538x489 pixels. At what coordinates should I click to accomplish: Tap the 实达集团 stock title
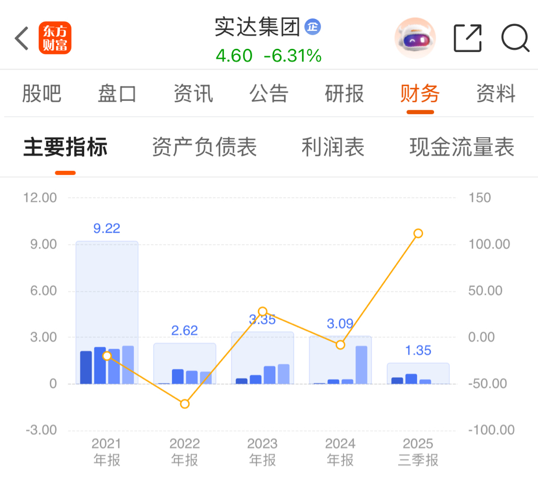click(x=257, y=27)
